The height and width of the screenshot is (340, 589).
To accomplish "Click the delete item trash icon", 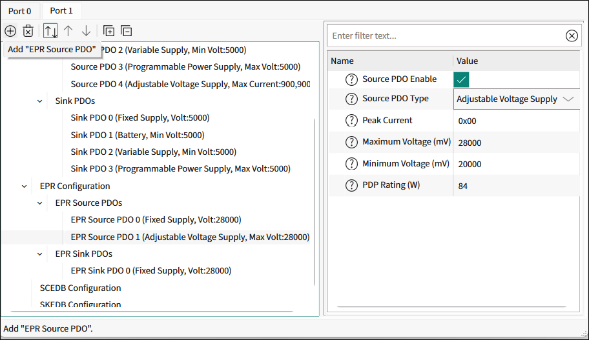I will (28, 31).
